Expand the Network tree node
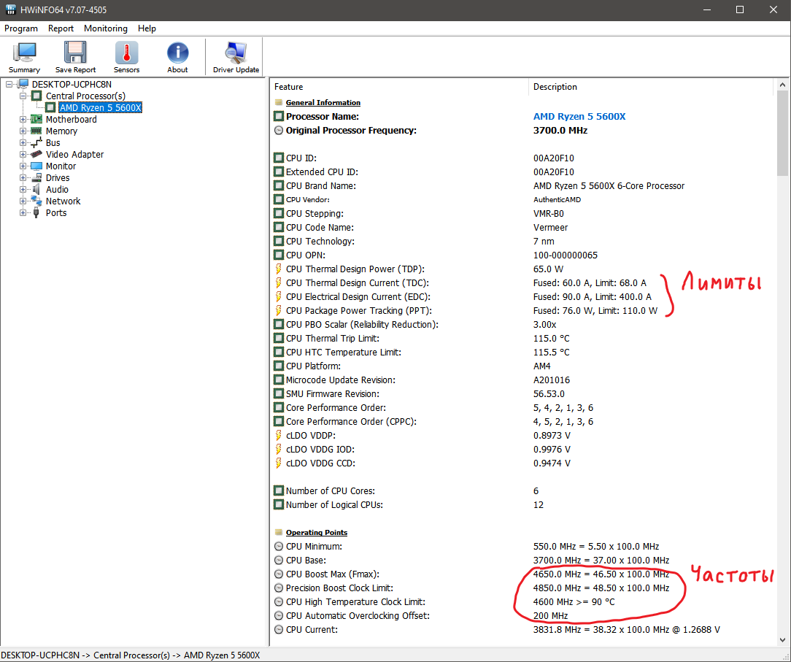The height and width of the screenshot is (662, 791). tap(23, 201)
